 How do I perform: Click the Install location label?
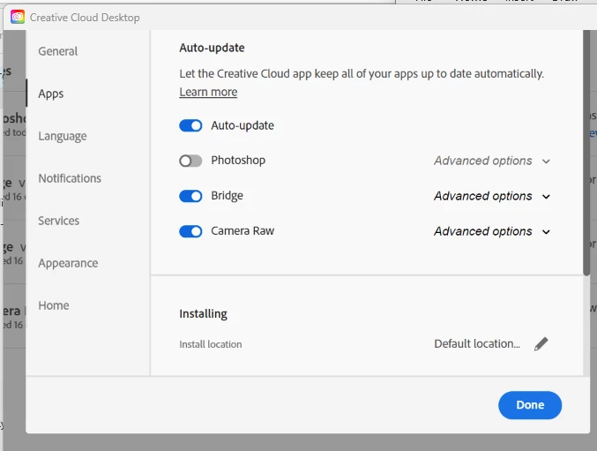[x=211, y=344]
